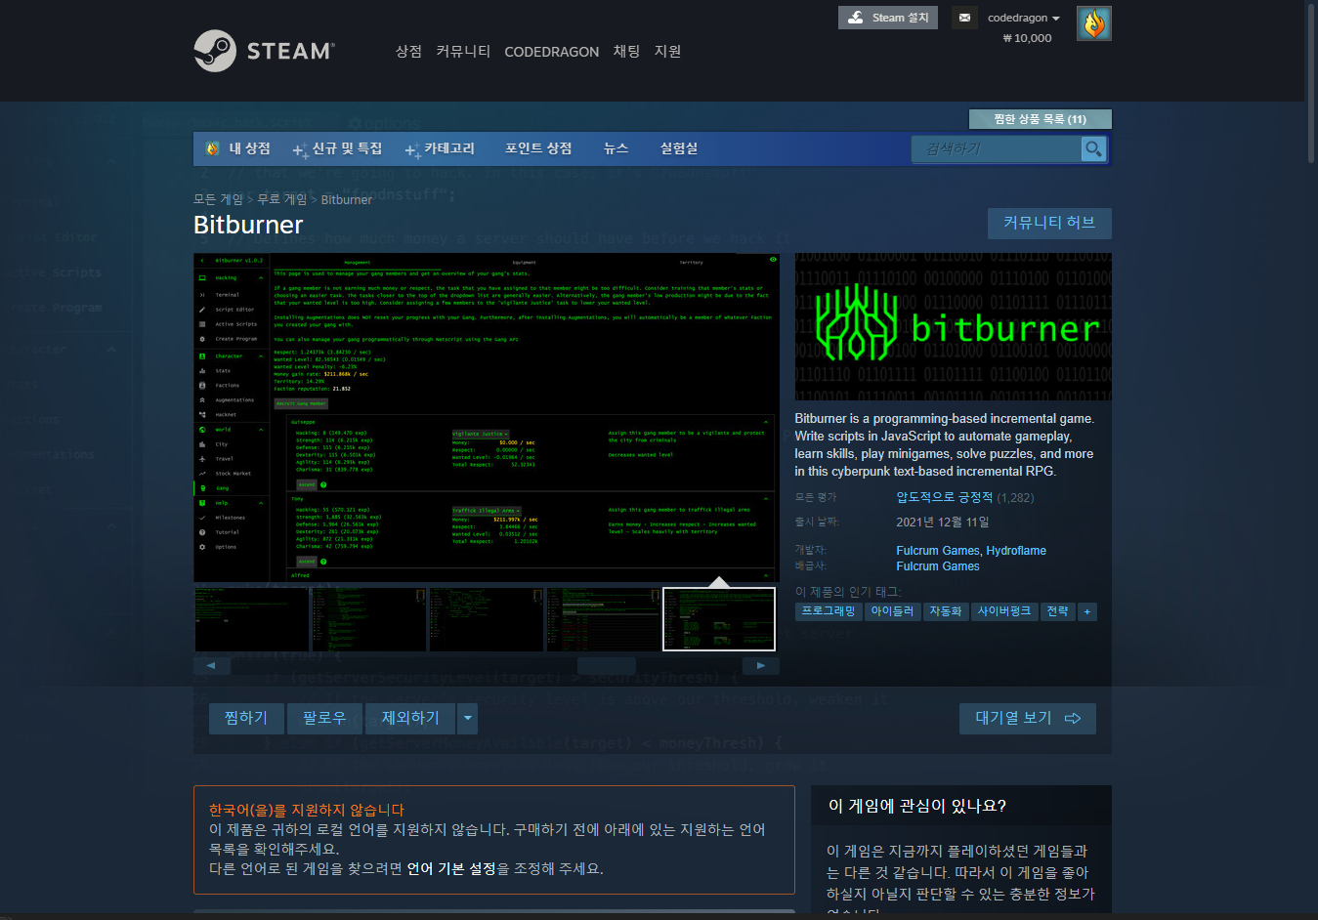Click the 아이들러 tag
The width and height of the screenshot is (1318, 920).
click(x=892, y=611)
